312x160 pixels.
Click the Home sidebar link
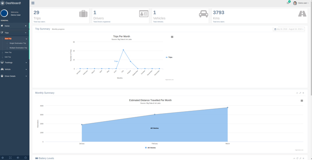coord(14,26)
